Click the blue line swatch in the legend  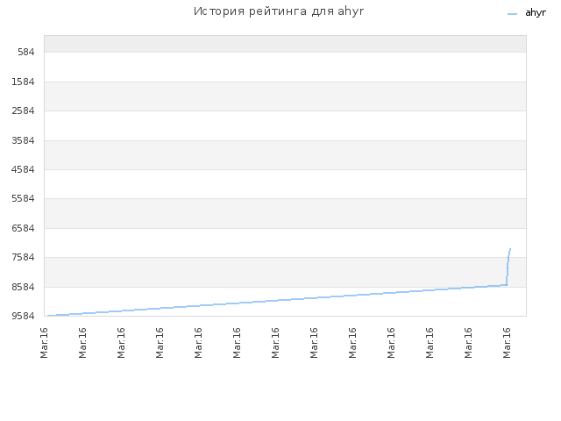tap(512, 14)
